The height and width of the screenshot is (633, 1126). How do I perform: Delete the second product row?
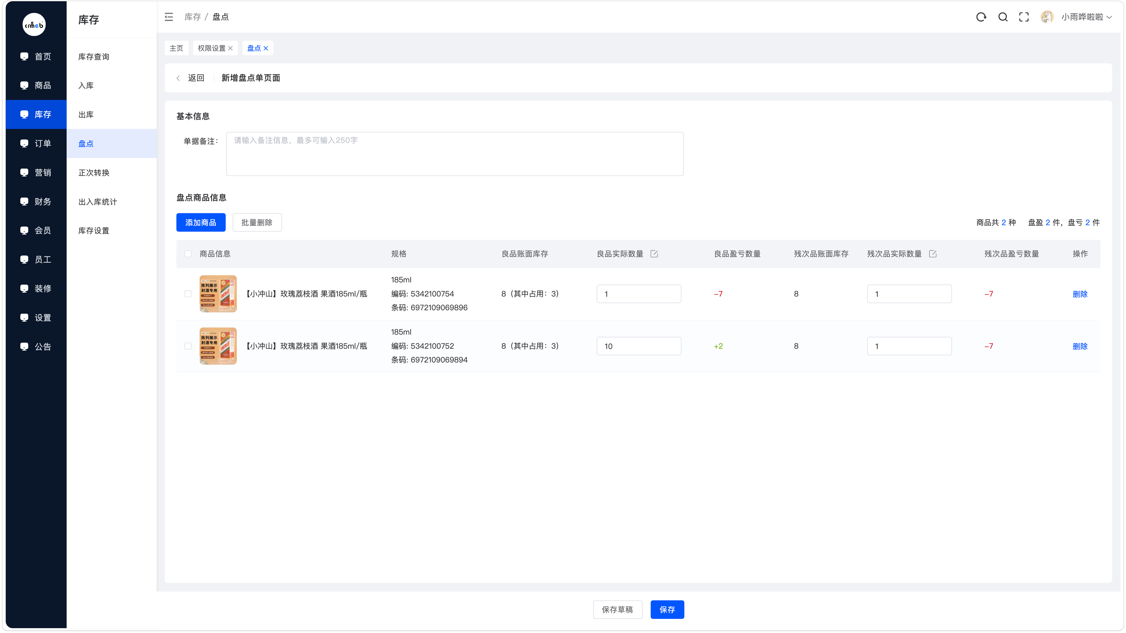pos(1080,346)
